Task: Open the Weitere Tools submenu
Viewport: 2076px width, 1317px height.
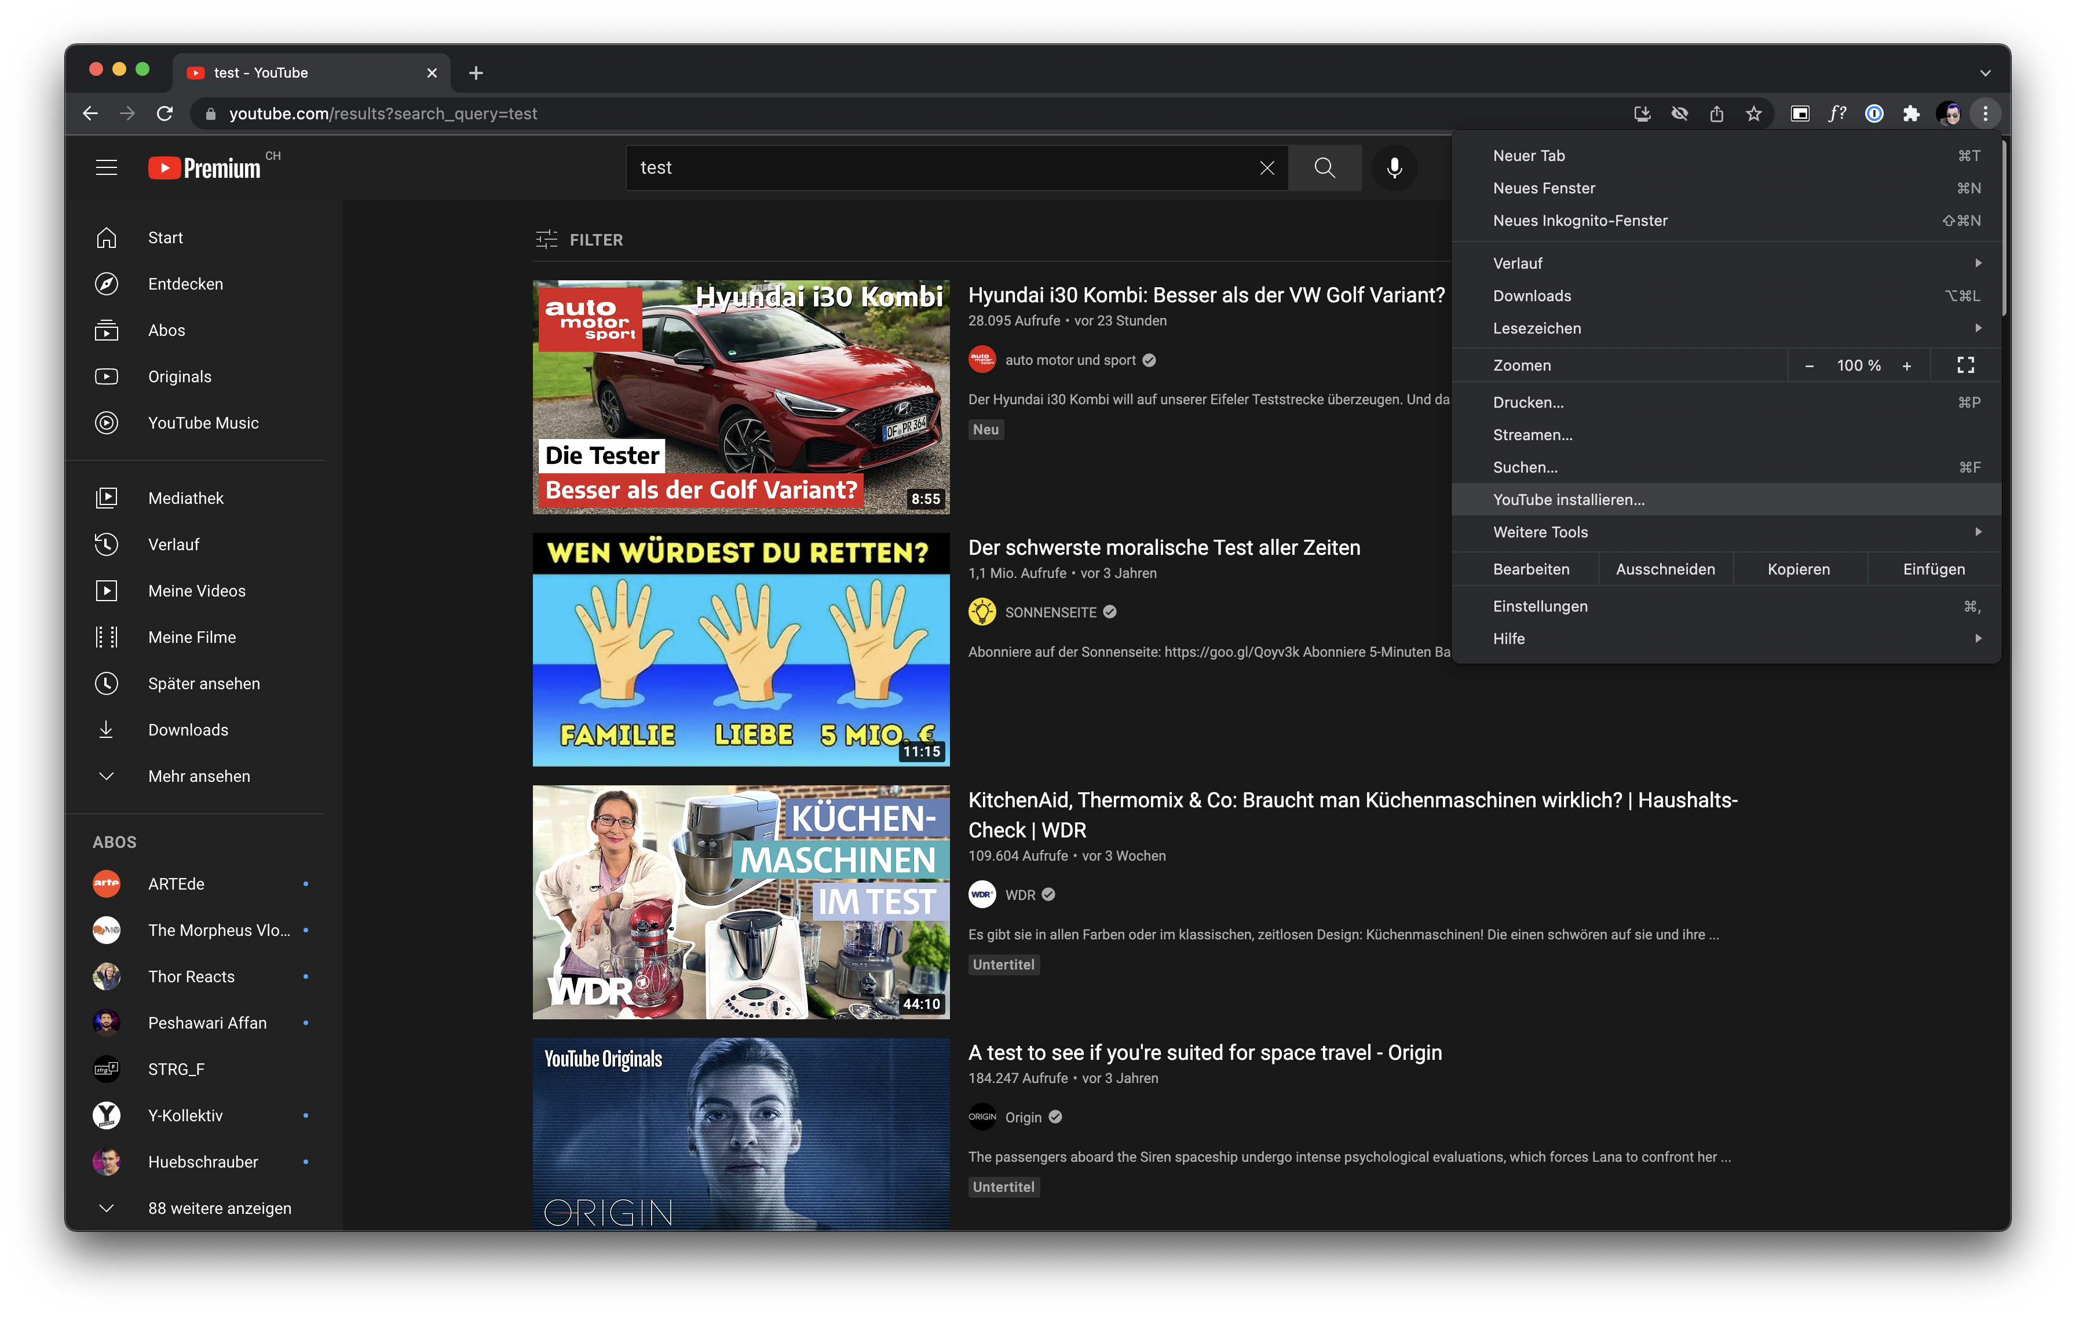Action: pyautogui.click(x=1540, y=533)
